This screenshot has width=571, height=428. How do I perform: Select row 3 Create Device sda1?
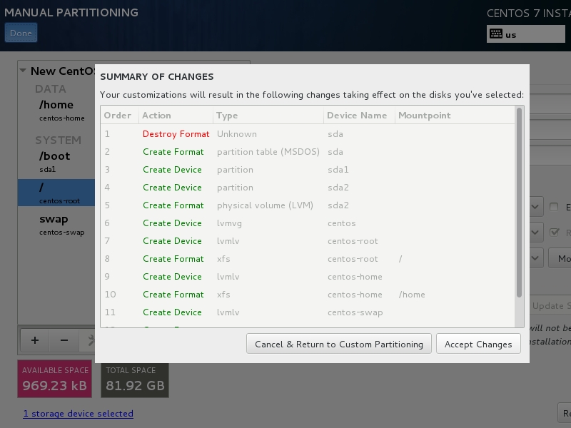pos(308,170)
